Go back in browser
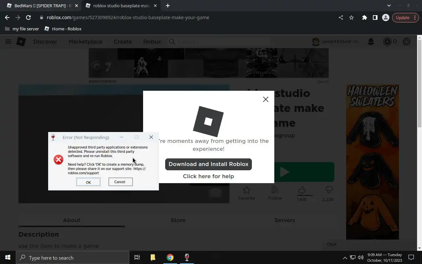422x264 pixels. [x=7, y=17]
